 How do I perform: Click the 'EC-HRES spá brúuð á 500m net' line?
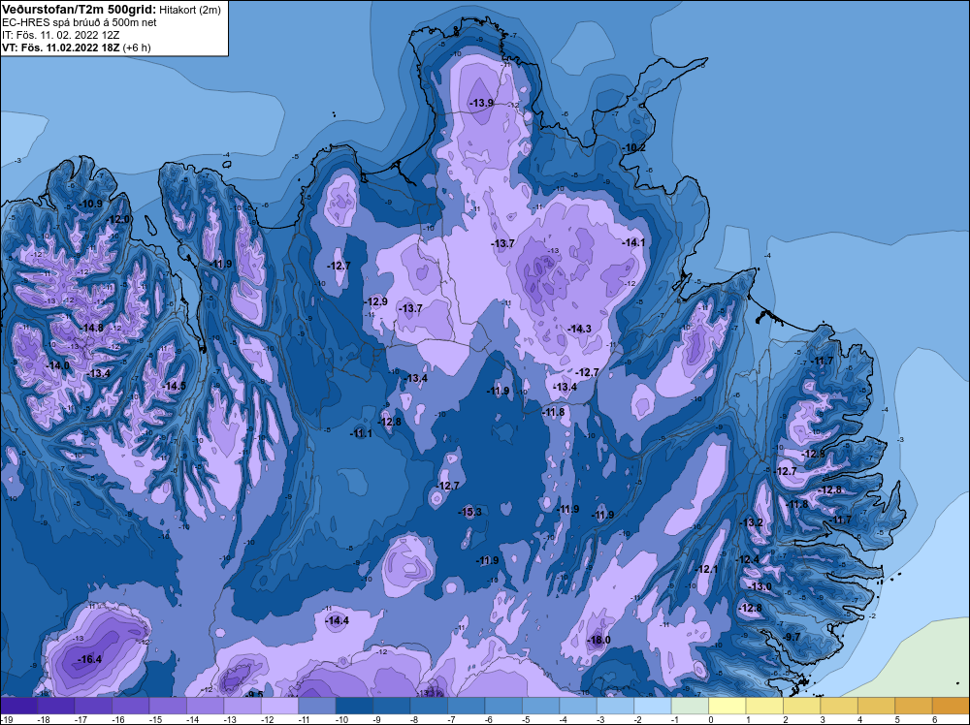click(x=80, y=22)
